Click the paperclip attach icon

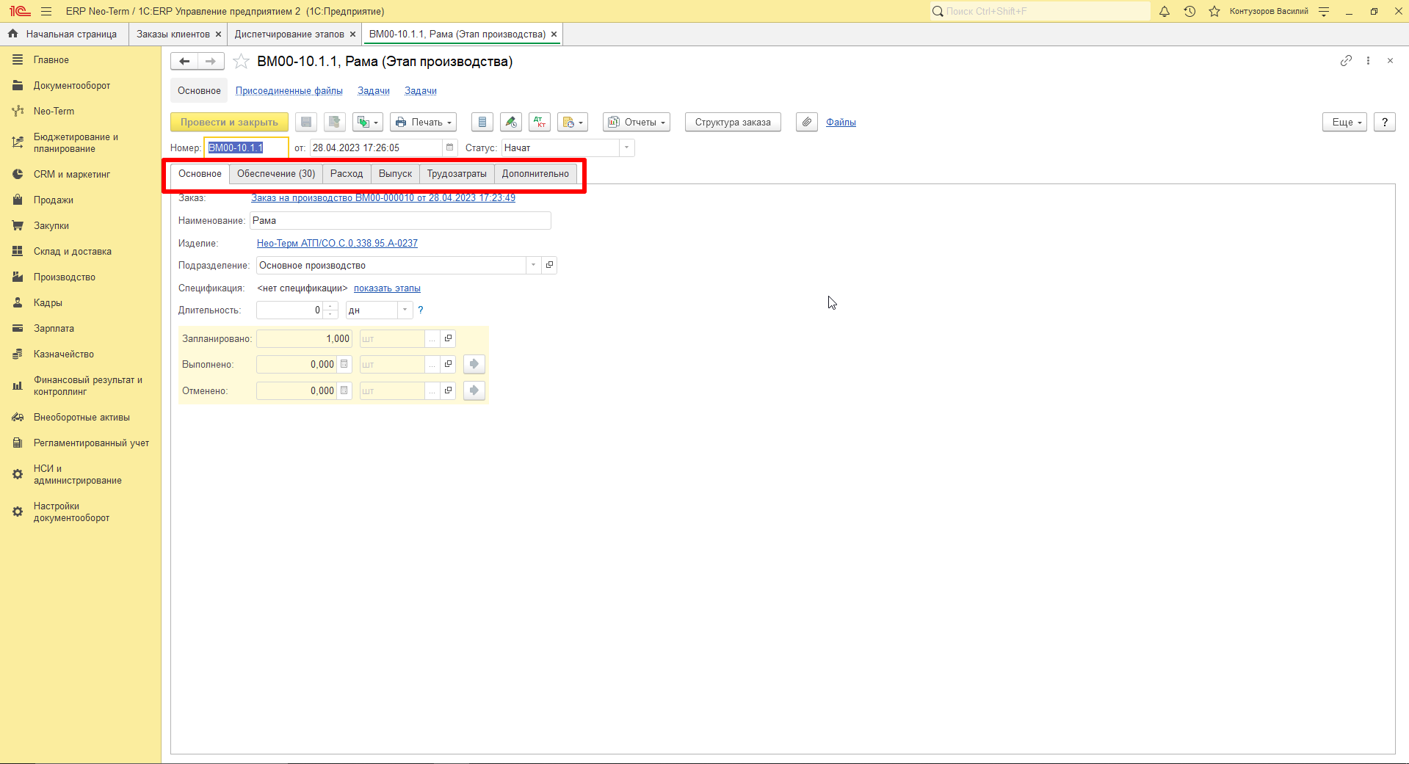click(x=806, y=123)
